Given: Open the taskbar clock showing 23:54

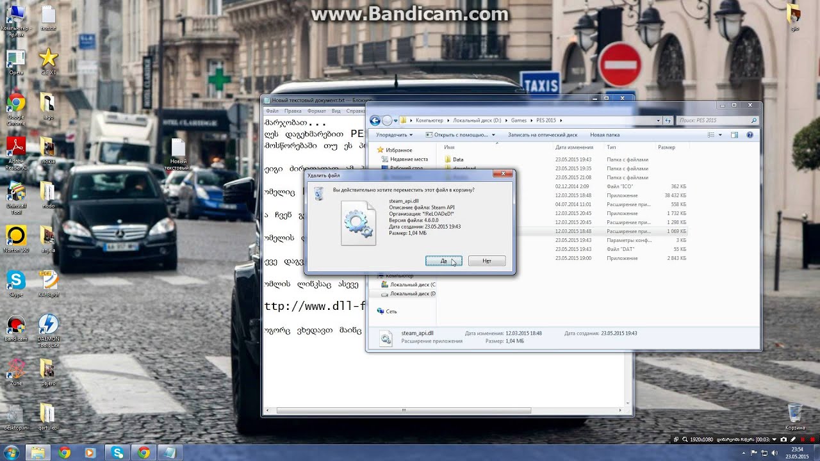Looking at the screenshot, I should click(x=796, y=453).
